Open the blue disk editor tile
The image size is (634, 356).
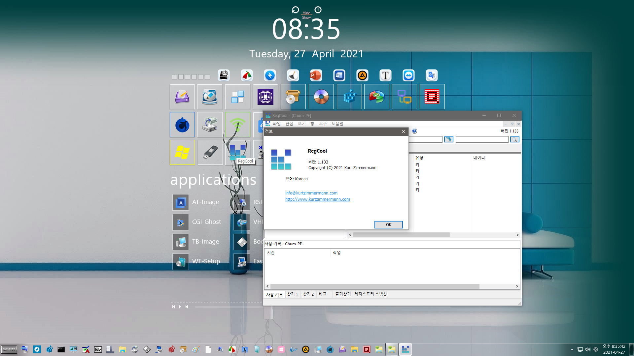click(x=210, y=97)
